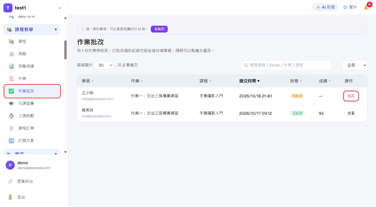Open the 完課證書 menu item
The image size is (376, 207).
(32, 104)
